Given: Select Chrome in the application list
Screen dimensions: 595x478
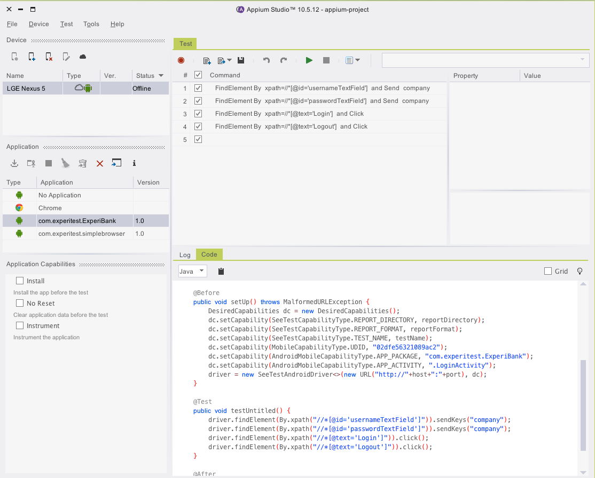Looking at the screenshot, I should point(86,208).
